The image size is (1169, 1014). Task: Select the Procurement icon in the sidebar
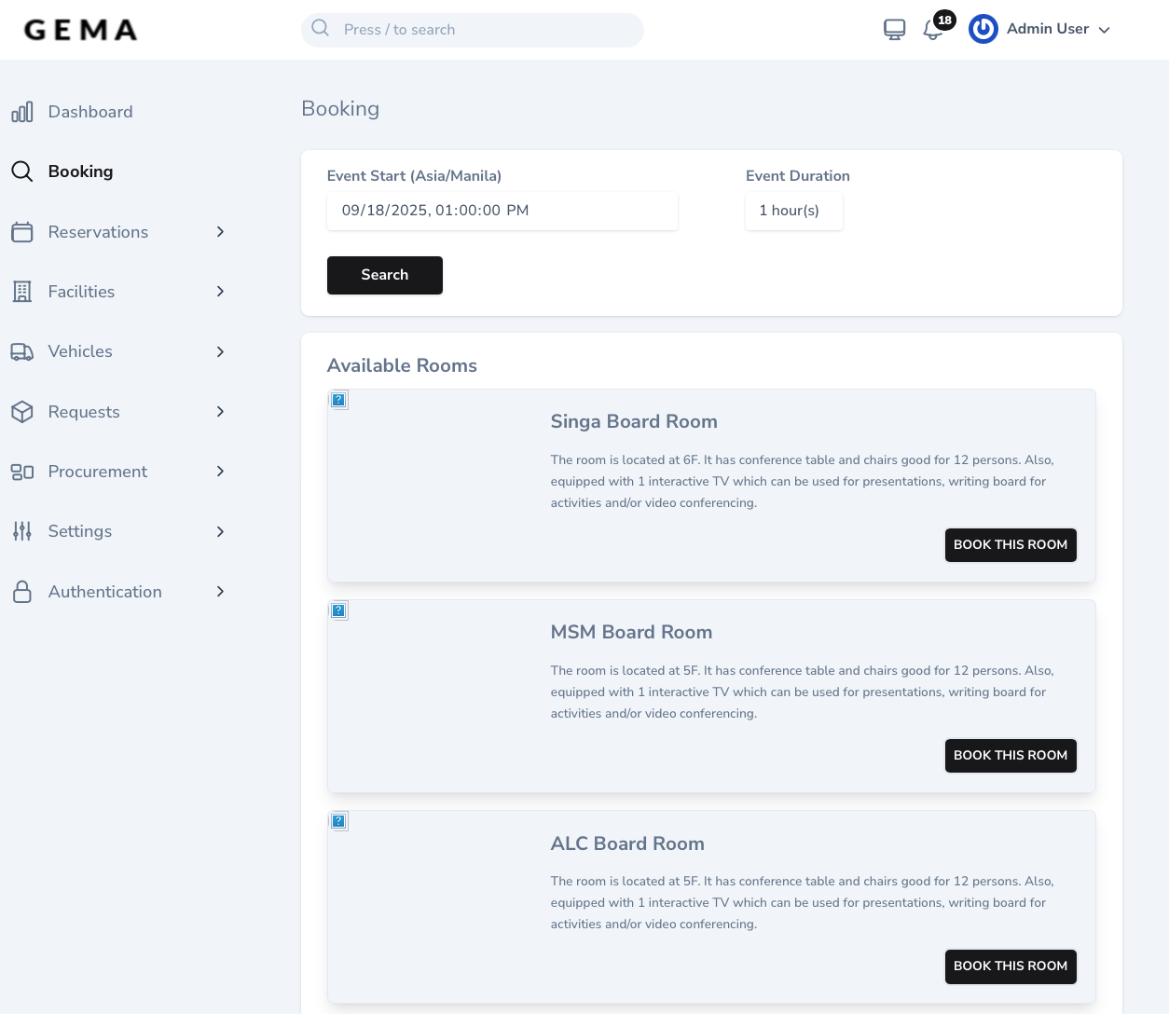point(21,472)
